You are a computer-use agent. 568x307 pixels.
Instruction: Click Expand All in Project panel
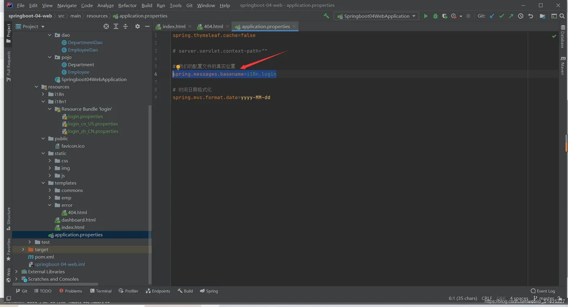click(116, 26)
